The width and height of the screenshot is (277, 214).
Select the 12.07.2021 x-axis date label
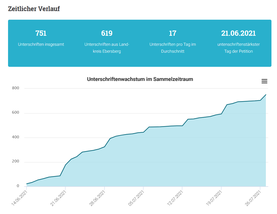coord(175,198)
